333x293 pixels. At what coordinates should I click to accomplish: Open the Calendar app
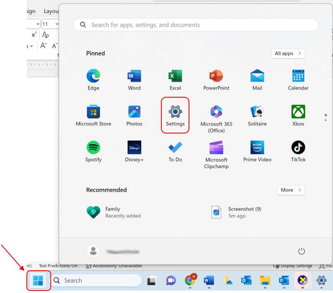click(298, 80)
